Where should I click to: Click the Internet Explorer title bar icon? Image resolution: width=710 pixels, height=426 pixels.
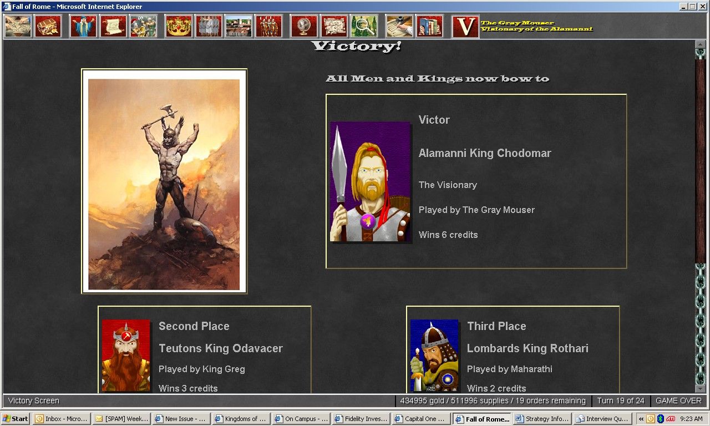pyautogui.click(x=7, y=7)
